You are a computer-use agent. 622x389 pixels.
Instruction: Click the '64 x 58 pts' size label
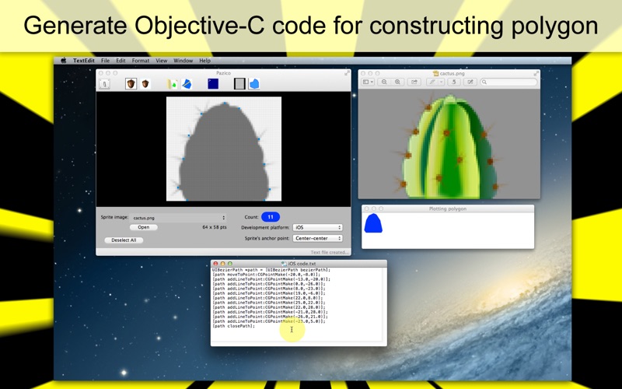tap(215, 227)
